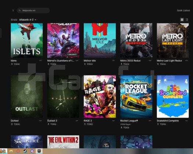
Task: Open the Snakebird Complete cover art
Action: click(173, 96)
